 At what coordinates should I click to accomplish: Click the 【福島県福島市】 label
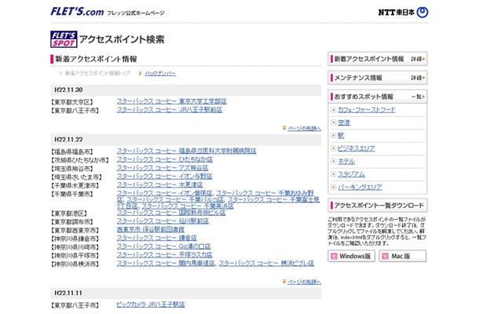tap(71, 152)
